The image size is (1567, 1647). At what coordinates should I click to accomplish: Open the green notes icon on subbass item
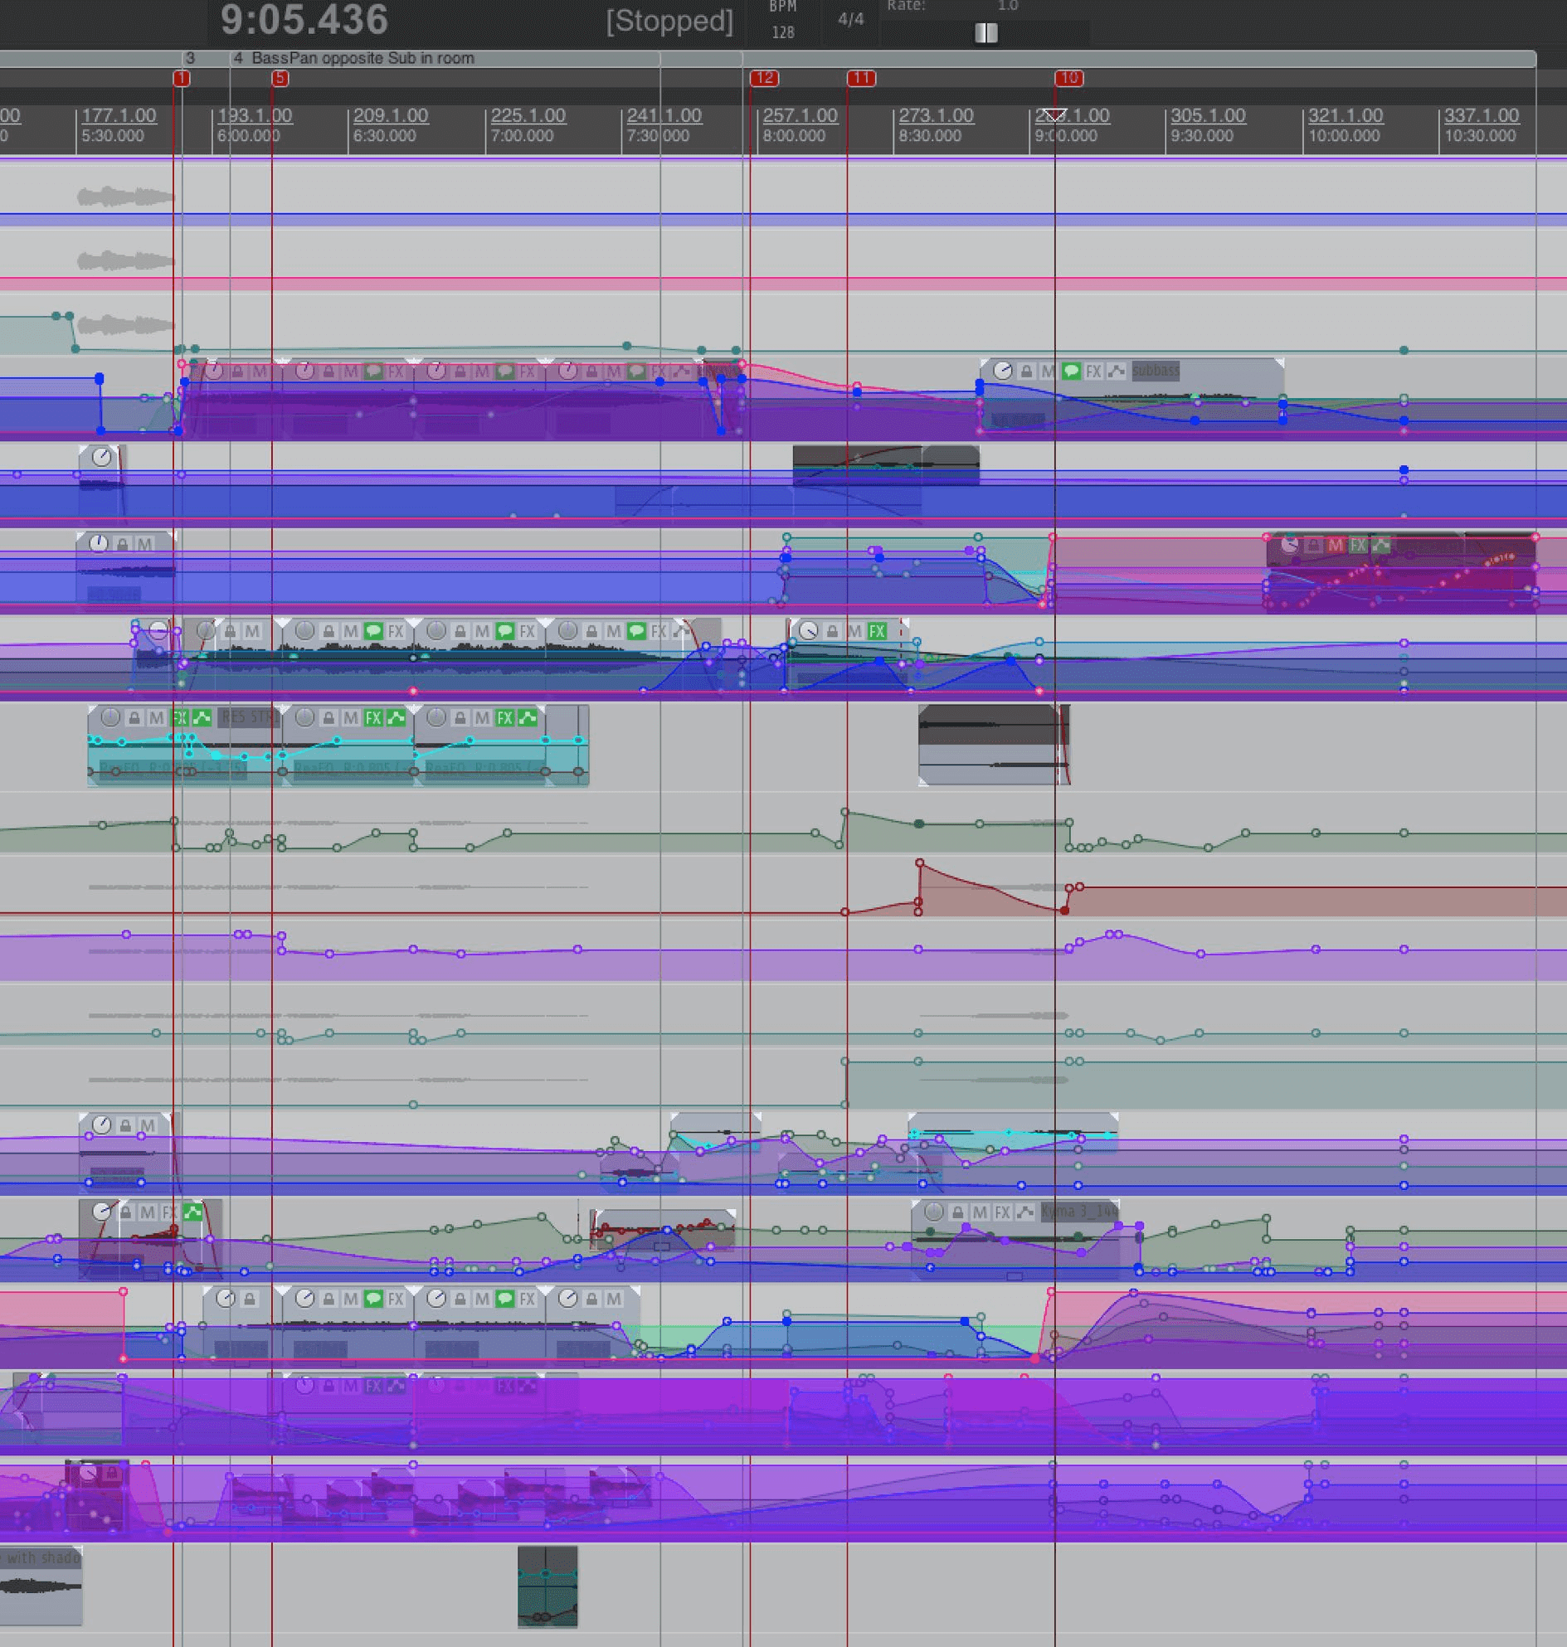pos(1071,372)
